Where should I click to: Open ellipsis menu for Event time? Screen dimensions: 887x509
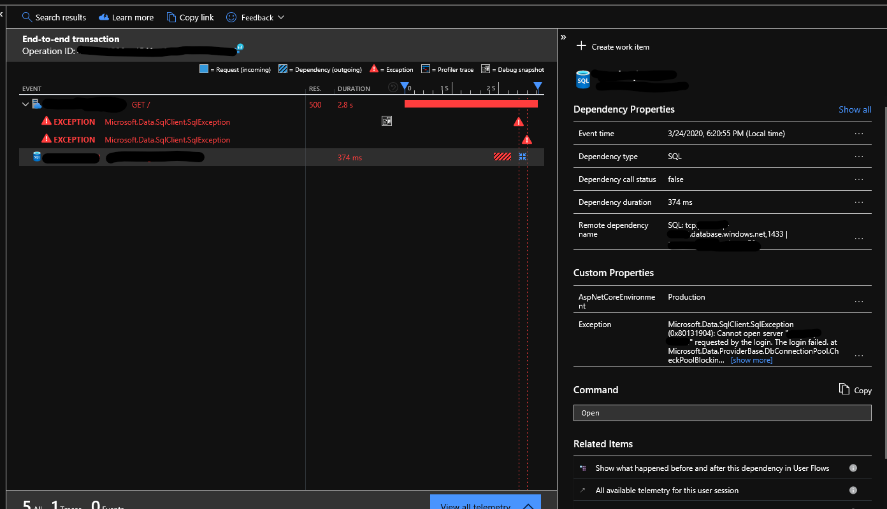859,134
